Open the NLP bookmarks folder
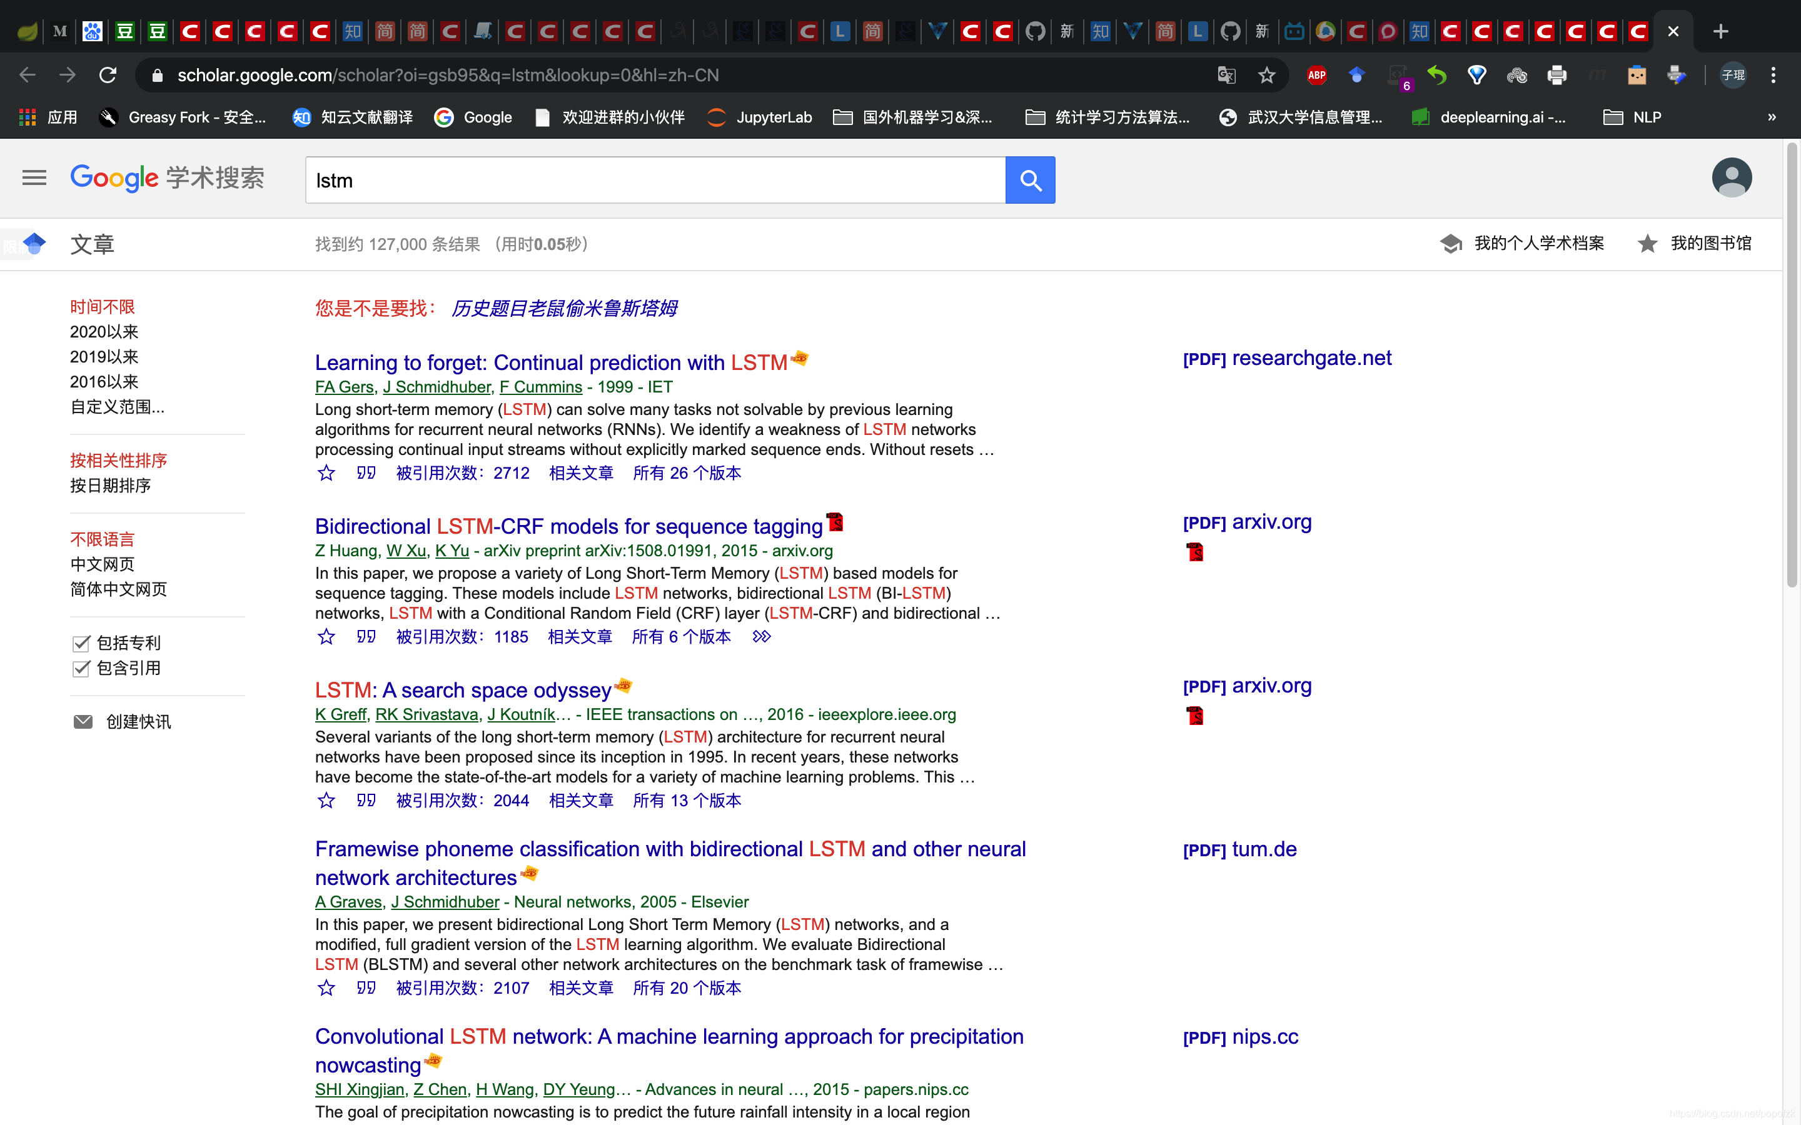Image resolution: width=1801 pixels, height=1125 pixels. (1632, 117)
